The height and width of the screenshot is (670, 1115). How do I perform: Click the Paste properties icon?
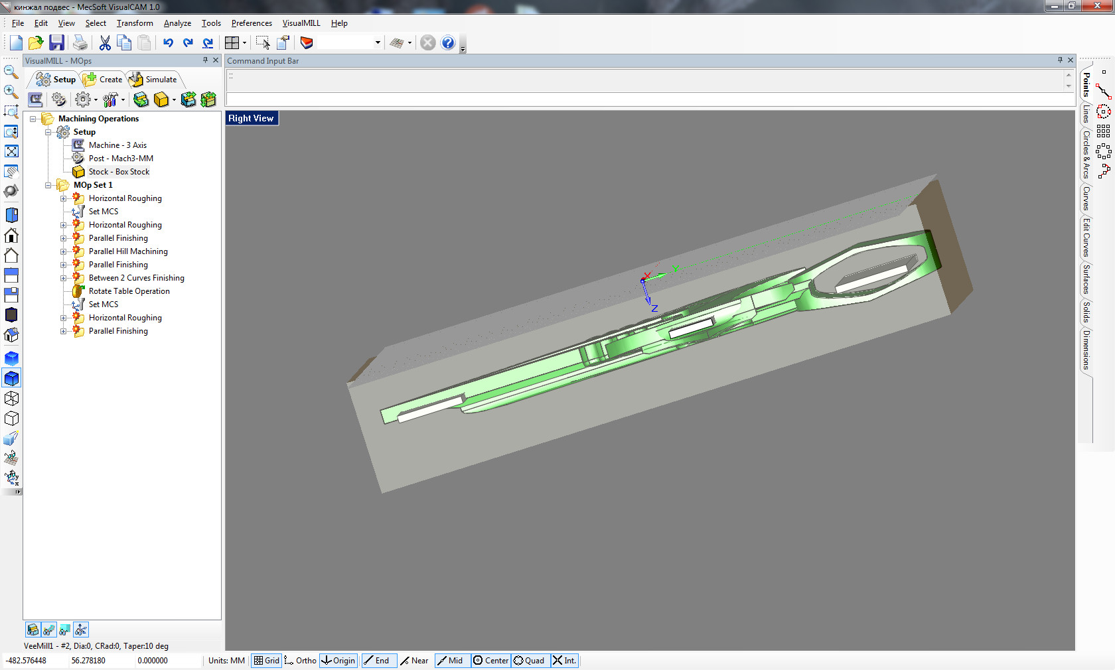(x=283, y=43)
